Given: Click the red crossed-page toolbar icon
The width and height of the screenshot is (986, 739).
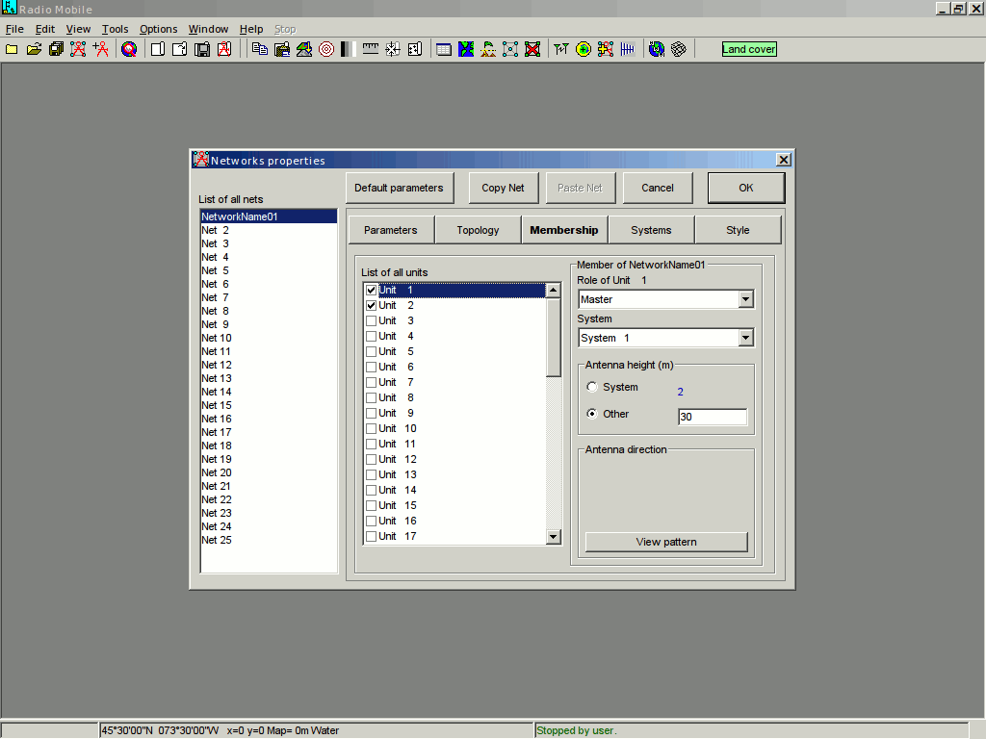Looking at the screenshot, I should coord(224,49).
